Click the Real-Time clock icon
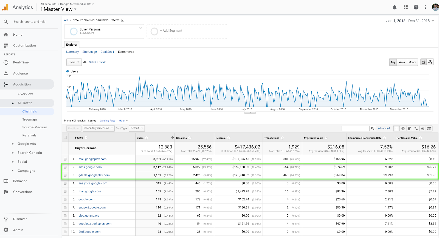This screenshot has height=238, width=439. (x=6, y=62)
